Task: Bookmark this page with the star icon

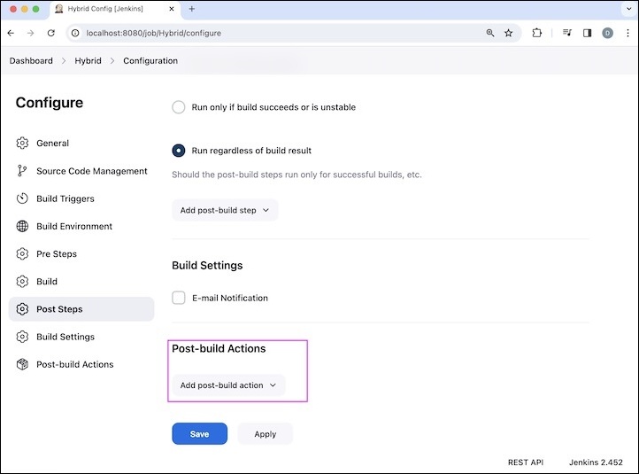Action: click(x=509, y=33)
